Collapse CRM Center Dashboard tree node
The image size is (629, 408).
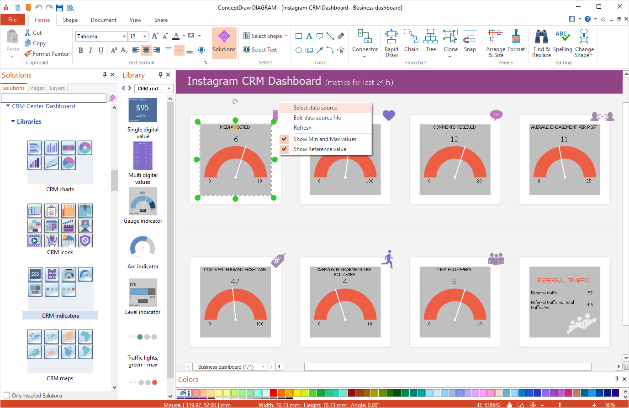pos(8,106)
